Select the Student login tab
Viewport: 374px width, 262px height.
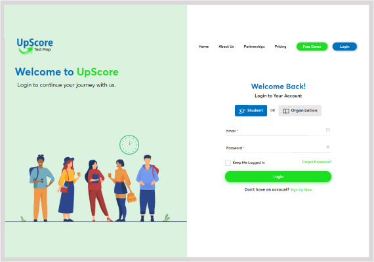(x=251, y=111)
